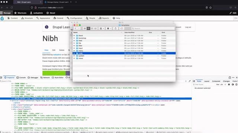Expand the block folder
The width and height of the screenshot is (238, 133).
[74, 35]
